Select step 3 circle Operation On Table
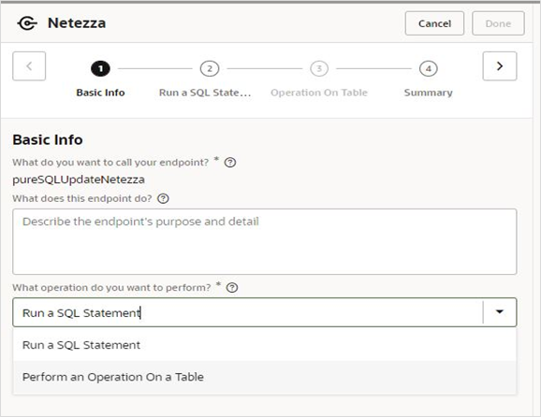The width and height of the screenshot is (541, 417). click(319, 68)
